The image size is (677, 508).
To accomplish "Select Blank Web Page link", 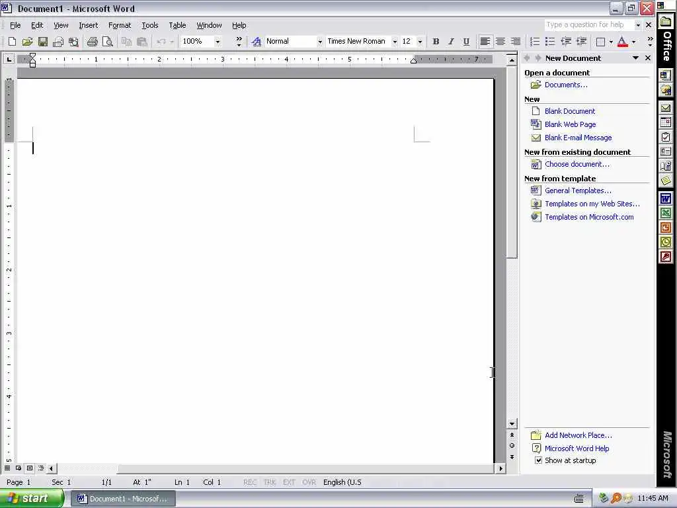I will click(x=570, y=124).
